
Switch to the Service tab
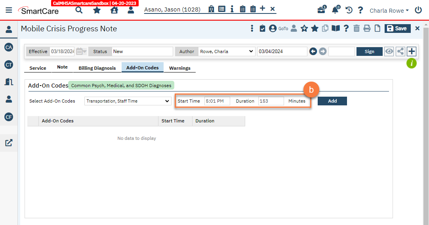(38, 68)
